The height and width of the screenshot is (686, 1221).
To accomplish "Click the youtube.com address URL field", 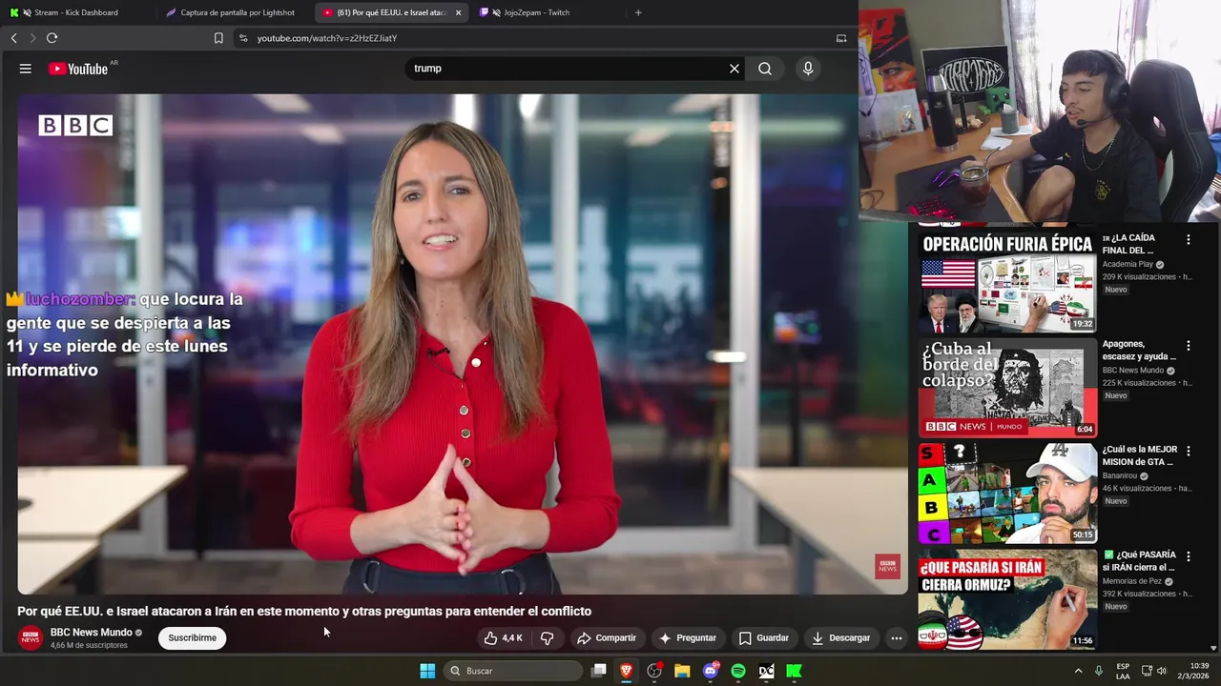I will (x=327, y=38).
